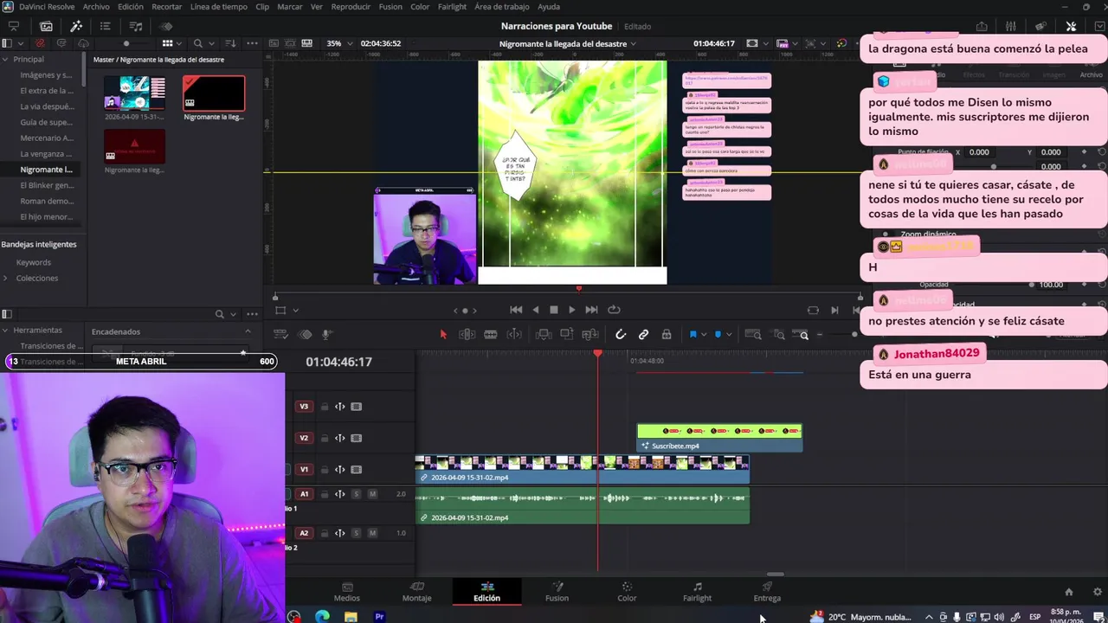Open the timeline view options icon
Image resolution: width=1108 pixels, height=623 pixels.
281,334
